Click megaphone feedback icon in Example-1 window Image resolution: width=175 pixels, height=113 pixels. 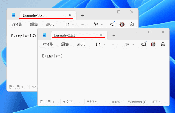click(112, 24)
